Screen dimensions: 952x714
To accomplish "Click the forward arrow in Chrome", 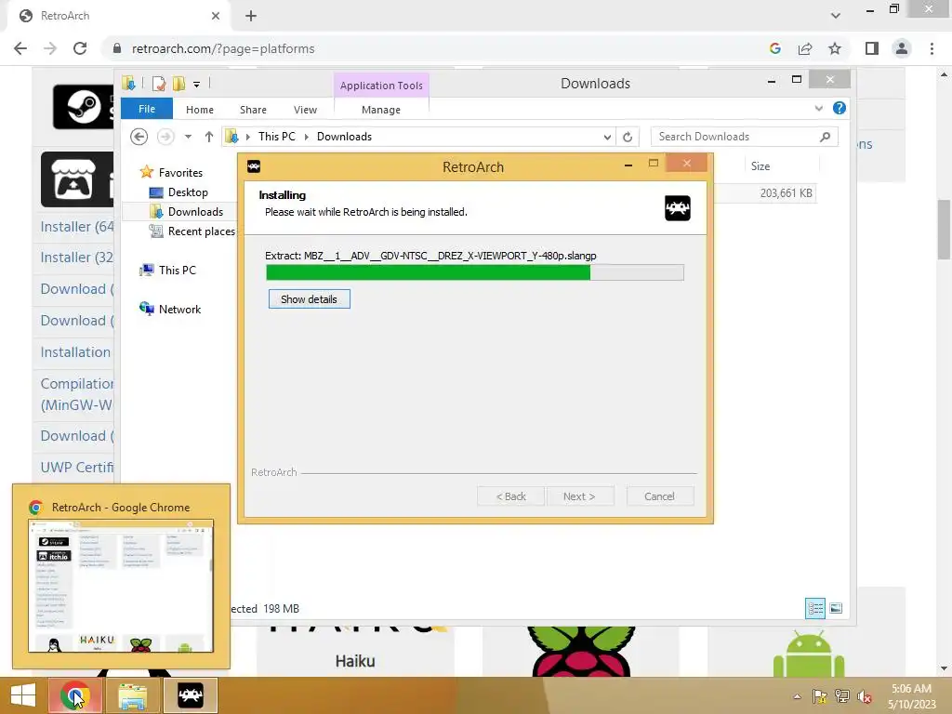I will click(50, 48).
